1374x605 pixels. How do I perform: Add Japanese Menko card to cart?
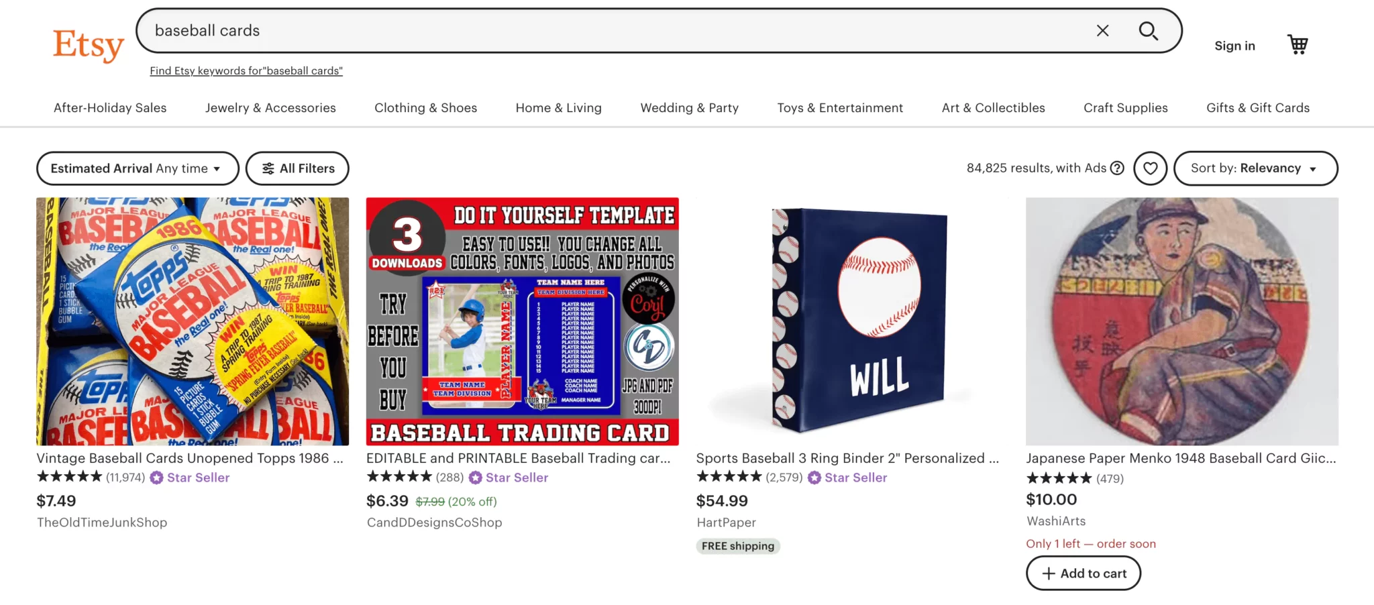pos(1083,573)
